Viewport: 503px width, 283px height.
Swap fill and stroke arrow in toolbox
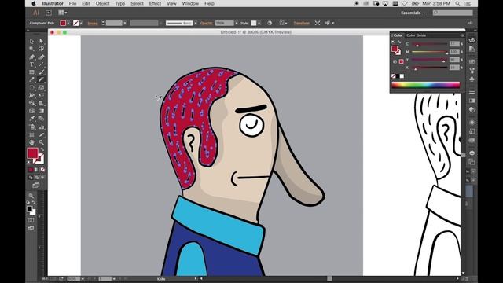coord(42,150)
